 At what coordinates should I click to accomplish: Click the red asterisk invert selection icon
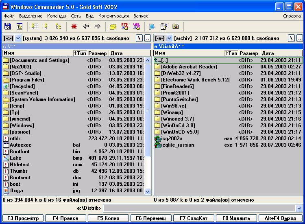[74, 26]
